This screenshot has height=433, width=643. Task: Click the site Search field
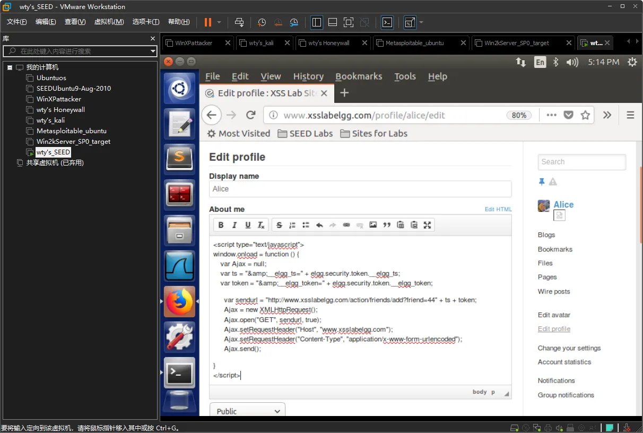[582, 162]
